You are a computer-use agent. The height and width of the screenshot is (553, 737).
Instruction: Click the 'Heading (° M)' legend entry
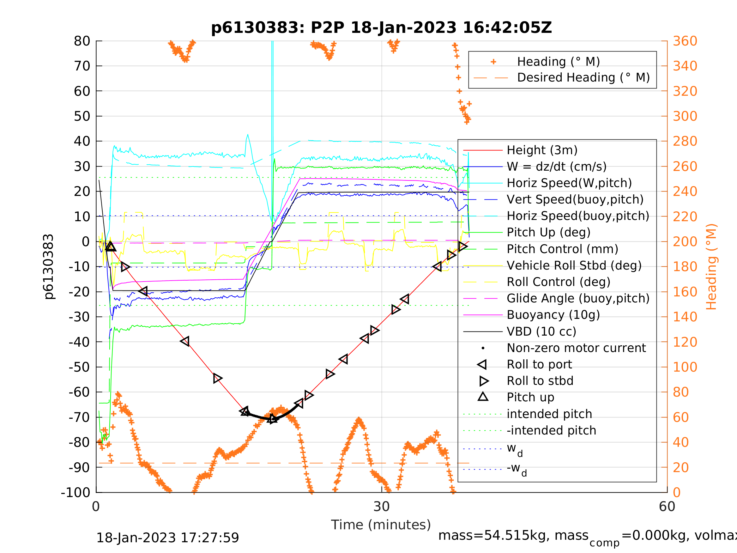559,62
